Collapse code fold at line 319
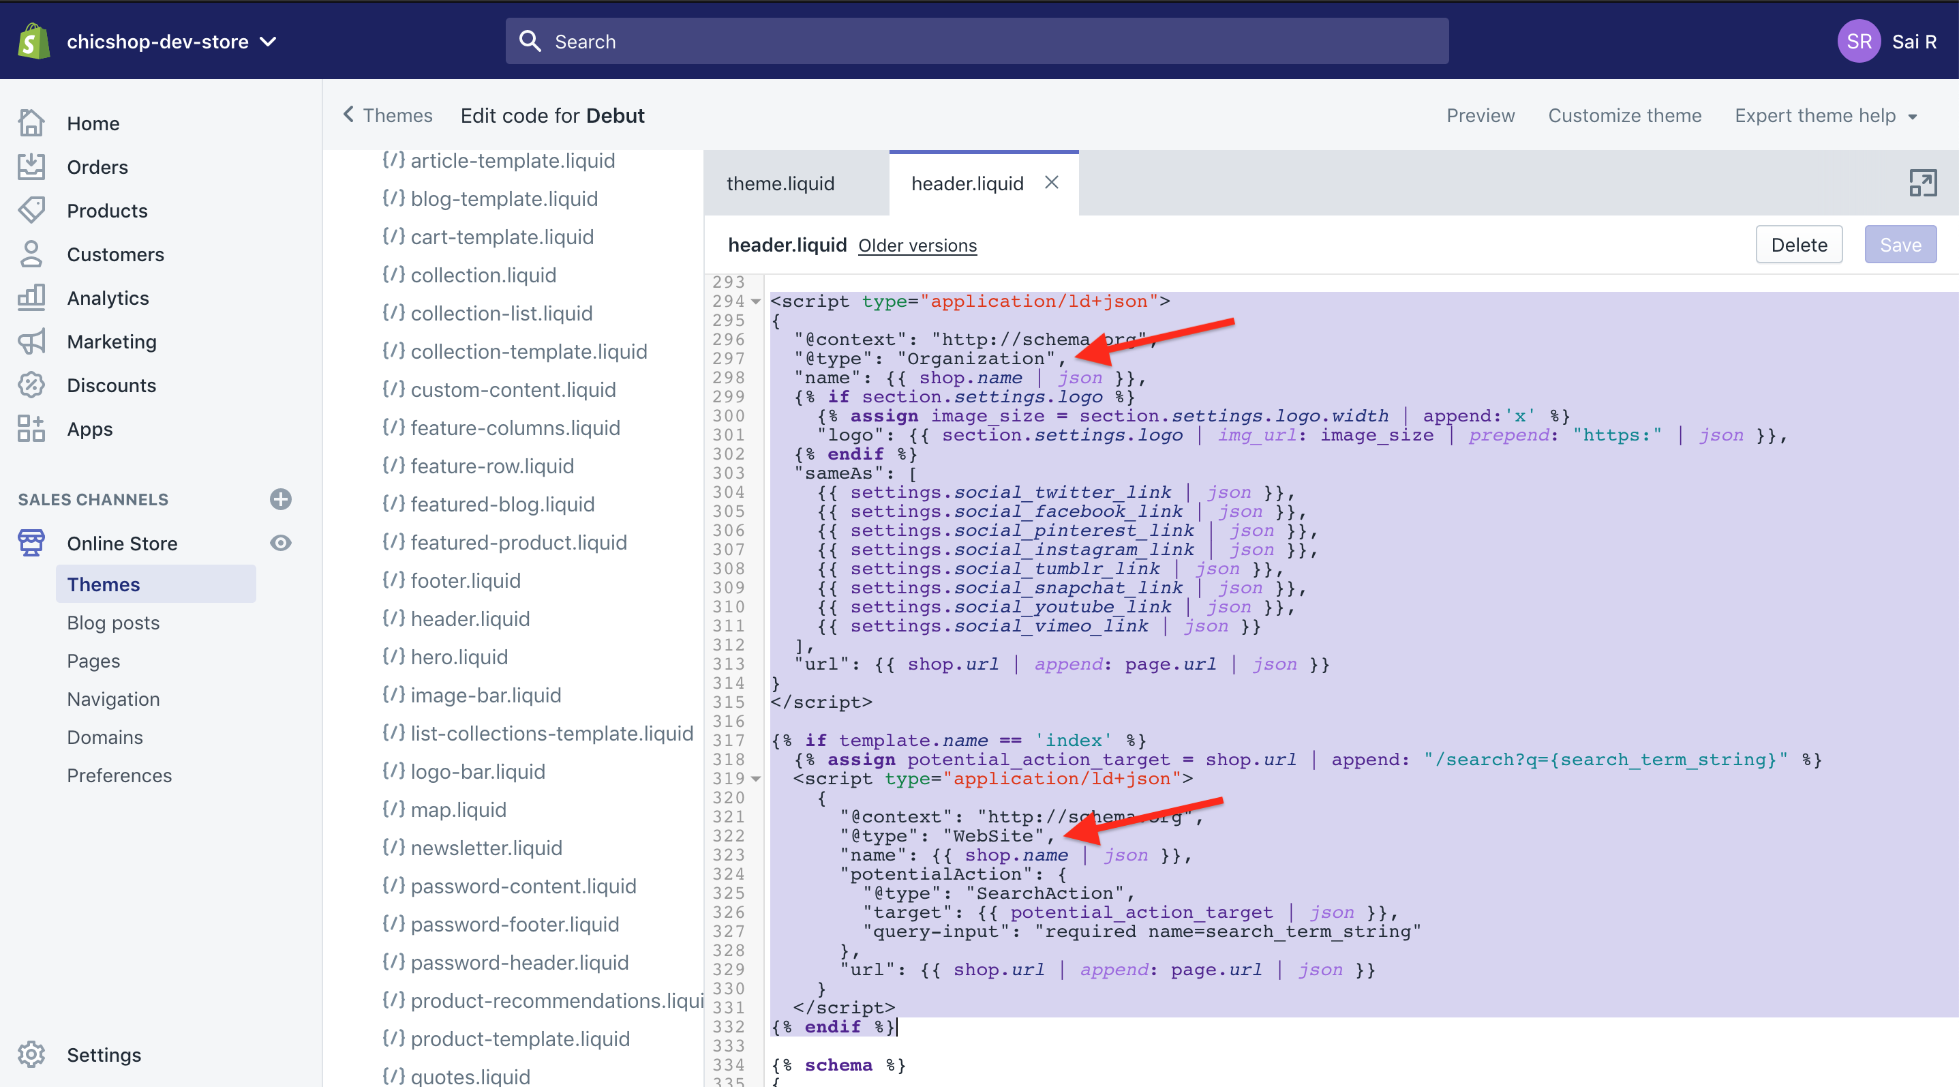Screen dimensions: 1959x1087 pos(755,778)
